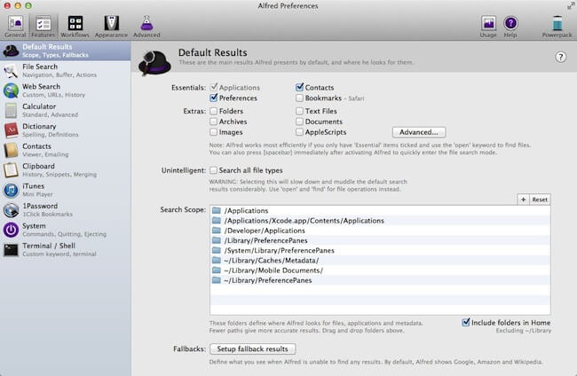Click the Terminal / Shell icon
Screen dimensions: 577x376
click(11, 250)
